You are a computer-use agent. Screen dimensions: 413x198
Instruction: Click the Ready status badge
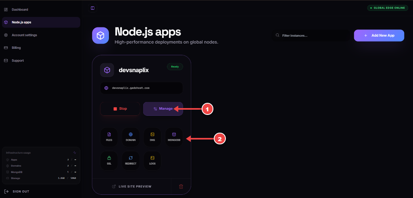175,67
